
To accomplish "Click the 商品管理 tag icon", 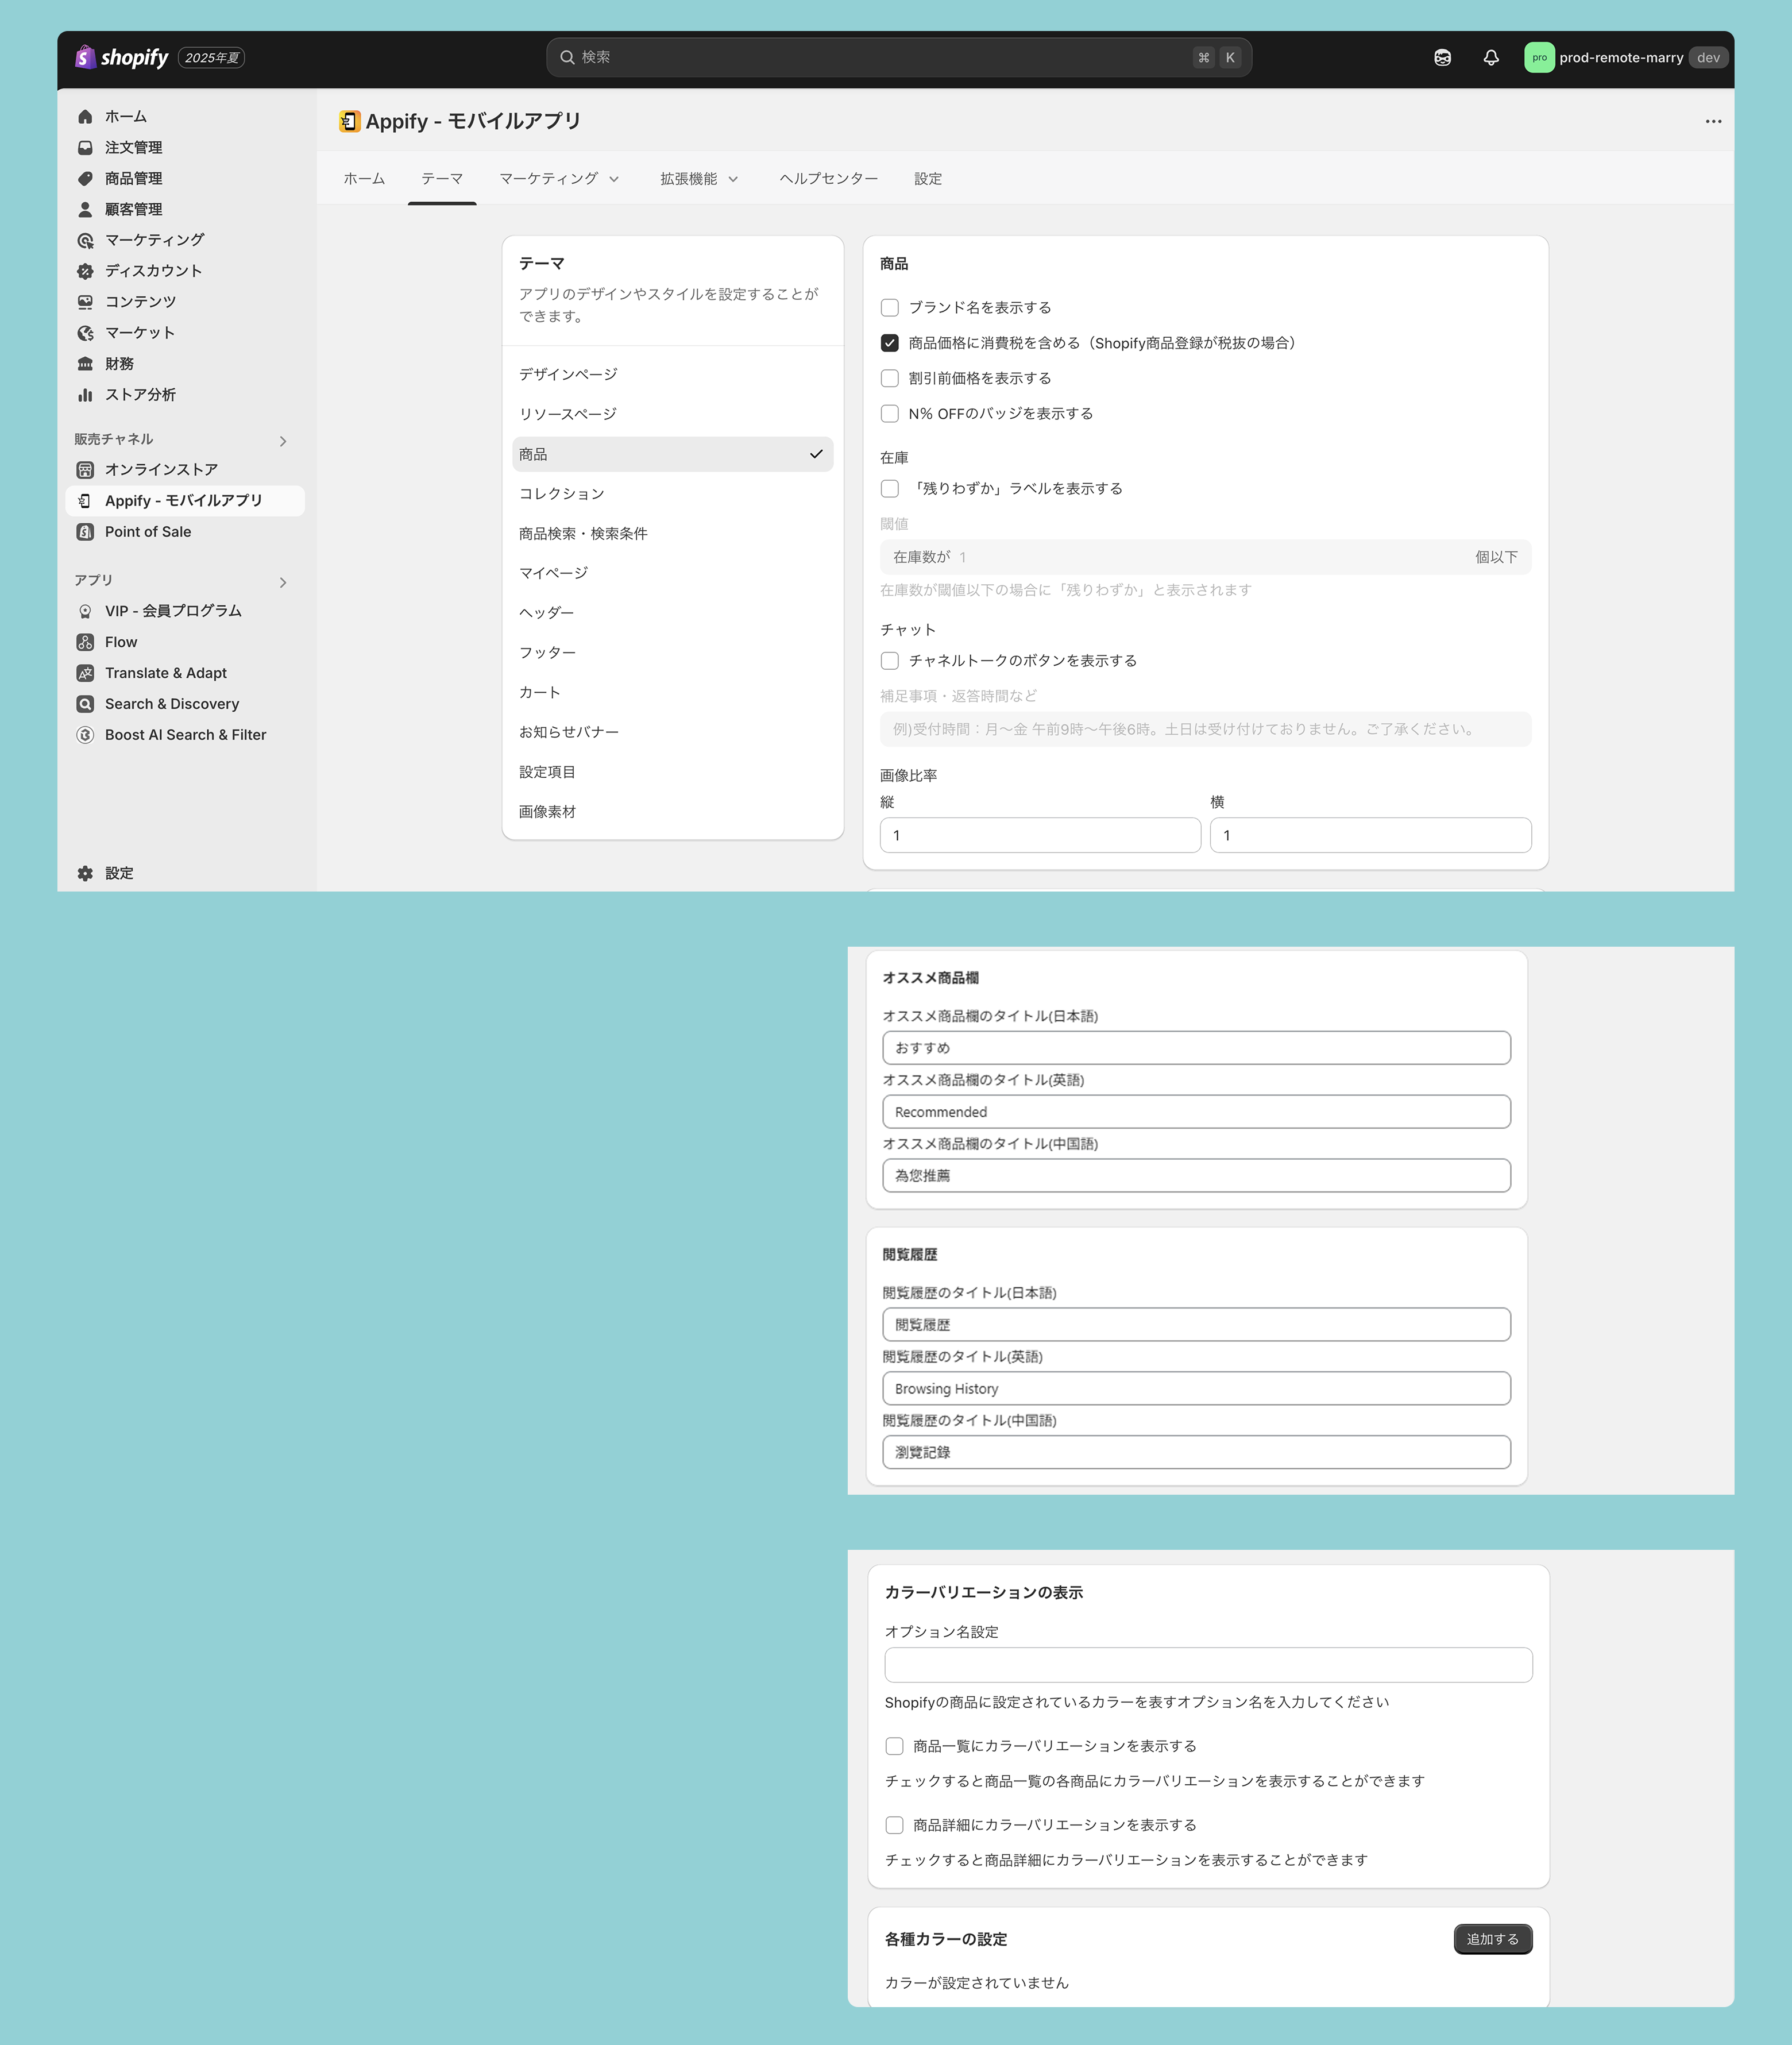I will 85,179.
